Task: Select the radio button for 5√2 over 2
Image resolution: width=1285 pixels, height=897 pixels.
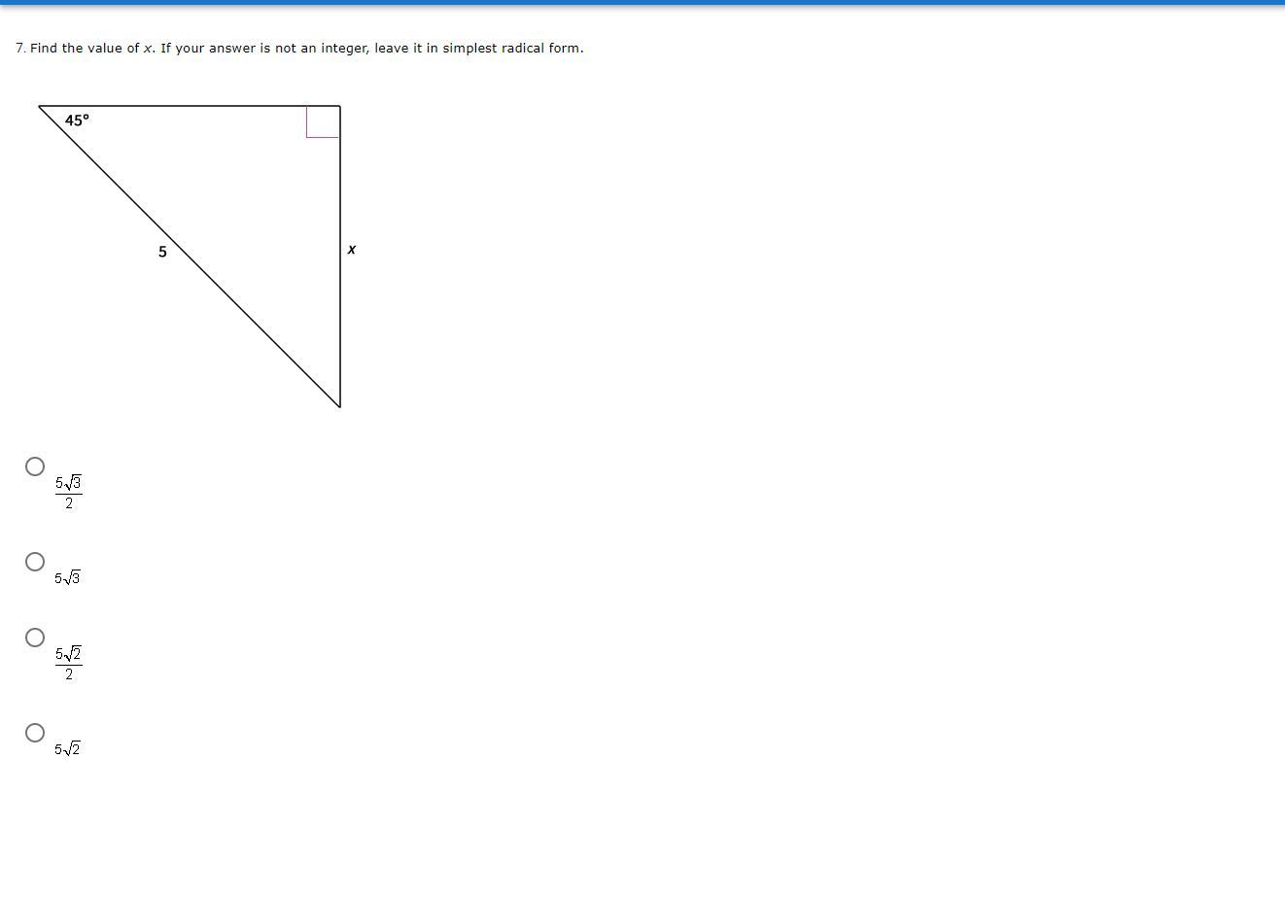Action: click(35, 638)
